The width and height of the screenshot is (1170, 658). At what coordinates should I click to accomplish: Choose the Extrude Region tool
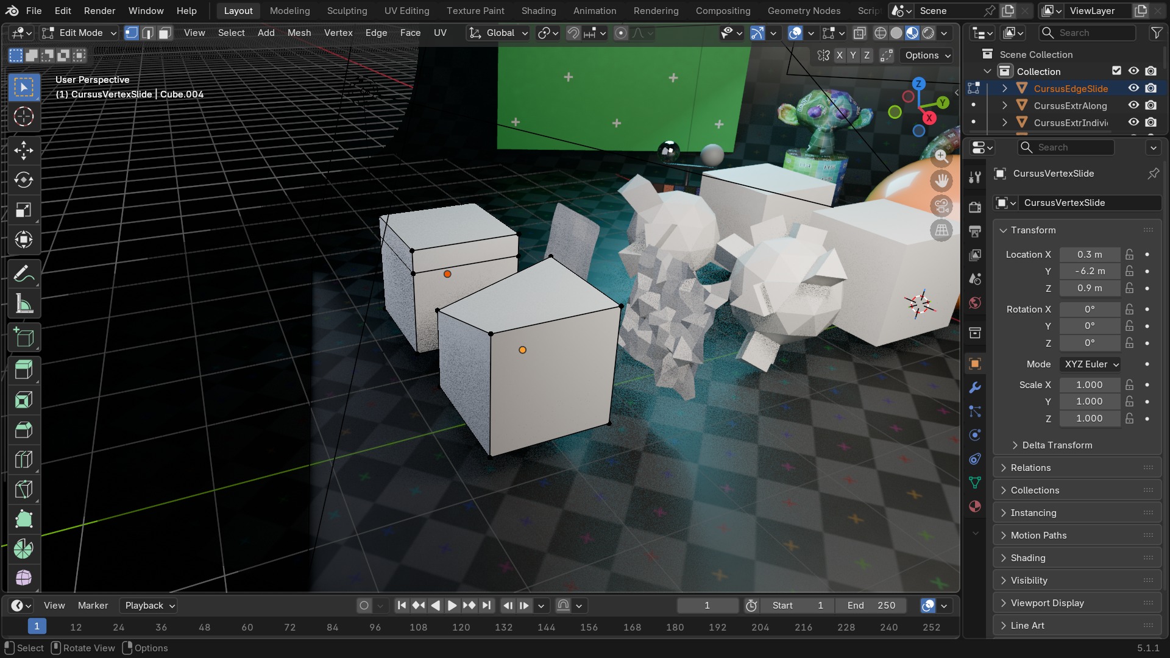tap(24, 370)
